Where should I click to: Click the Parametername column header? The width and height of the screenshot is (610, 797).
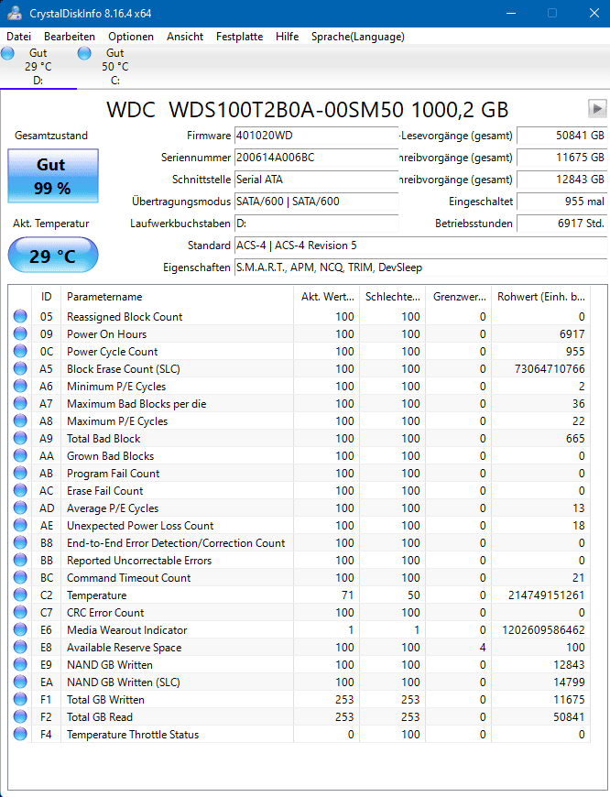tap(177, 297)
